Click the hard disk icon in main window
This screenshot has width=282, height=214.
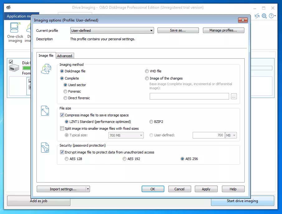pos(14,68)
